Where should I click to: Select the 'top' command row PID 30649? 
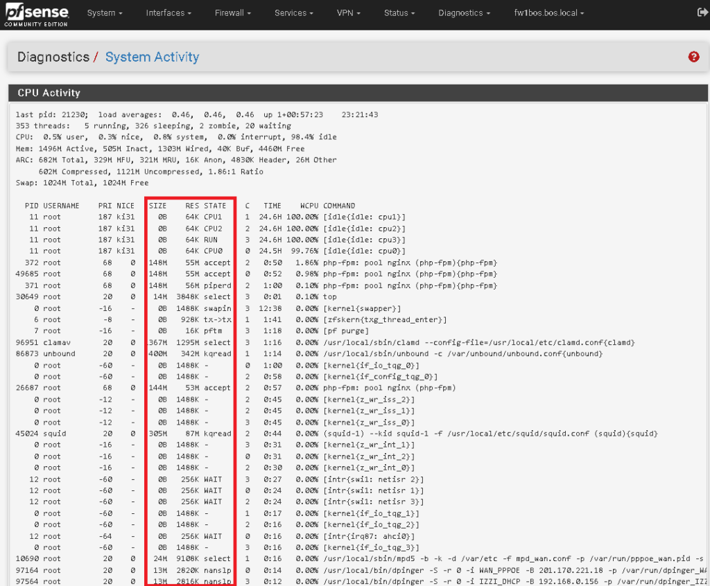click(177, 297)
